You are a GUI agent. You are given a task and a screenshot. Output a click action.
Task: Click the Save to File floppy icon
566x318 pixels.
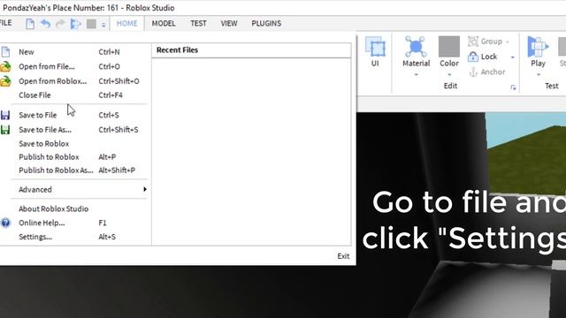point(5,115)
